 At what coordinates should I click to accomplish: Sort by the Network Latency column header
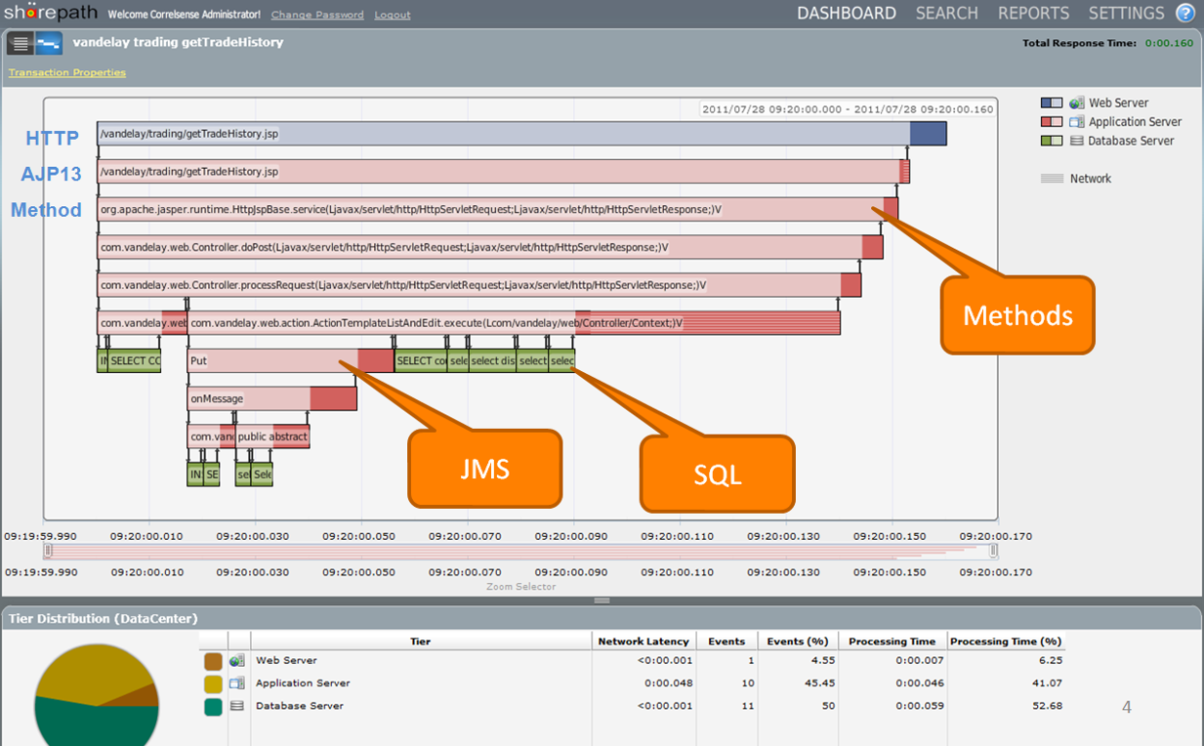click(x=644, y=642)
